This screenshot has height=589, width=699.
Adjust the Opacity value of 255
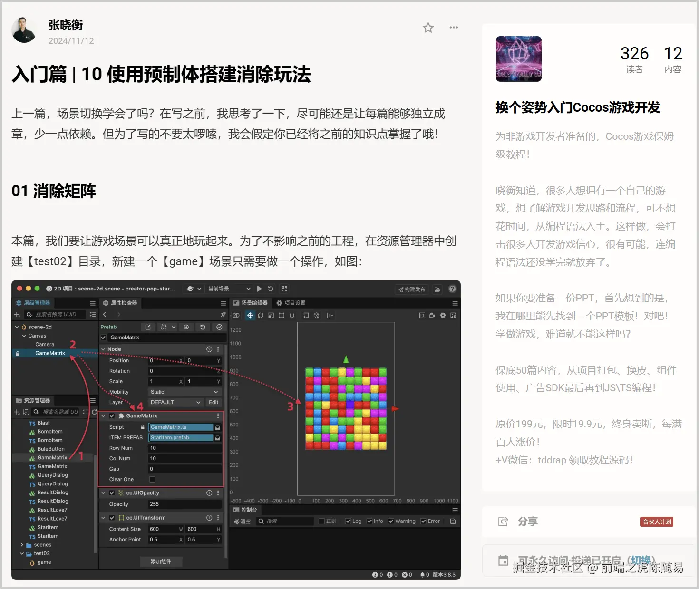click(185, 504)
